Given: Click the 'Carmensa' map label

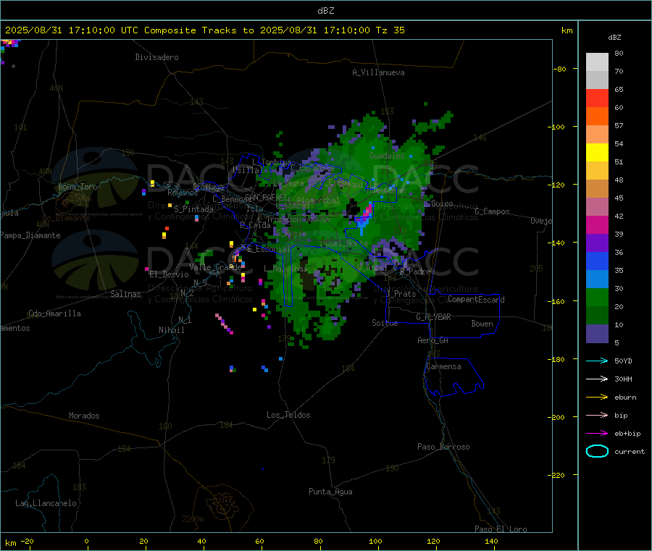Looking at the screenshot, I should [443, 366].
